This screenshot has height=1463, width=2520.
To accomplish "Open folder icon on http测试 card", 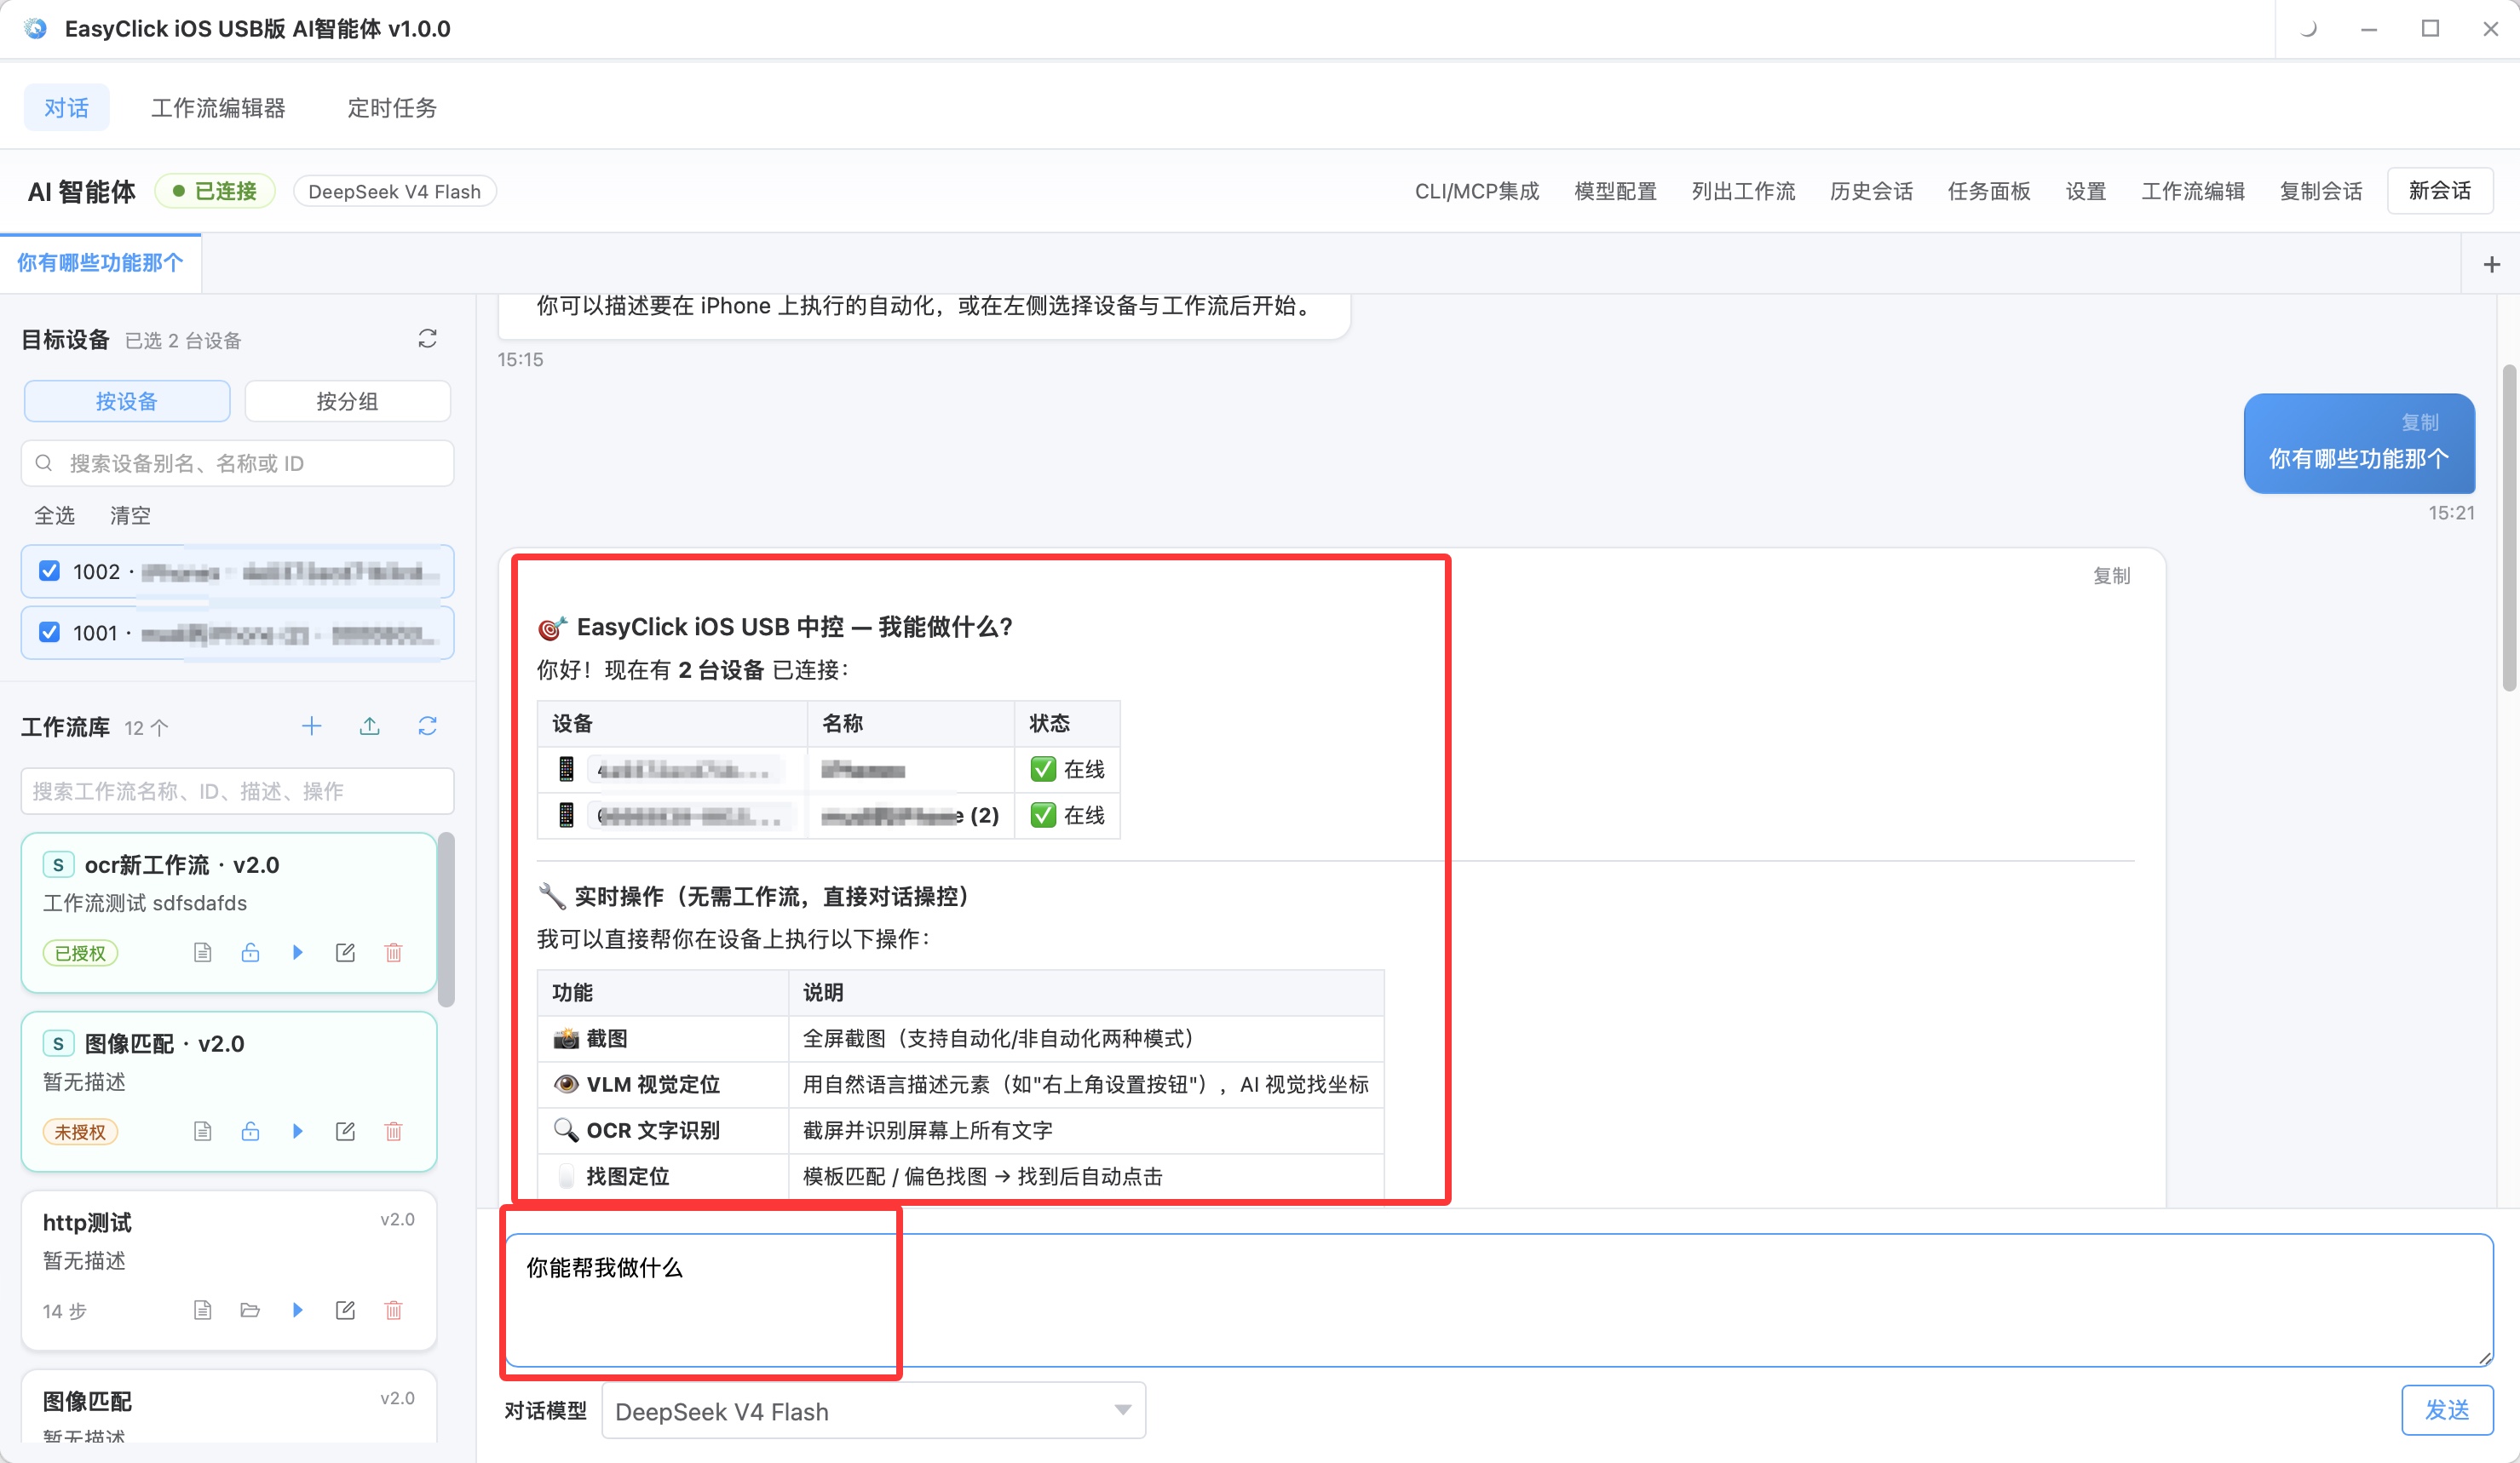I will [x=250, y=1309].
